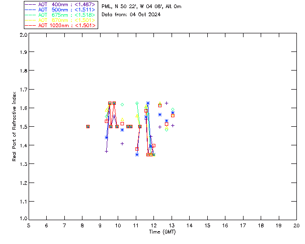Click the time-axis tick label "17"
This screenshot has width=305, height=244.
click(x=243, y=225)
